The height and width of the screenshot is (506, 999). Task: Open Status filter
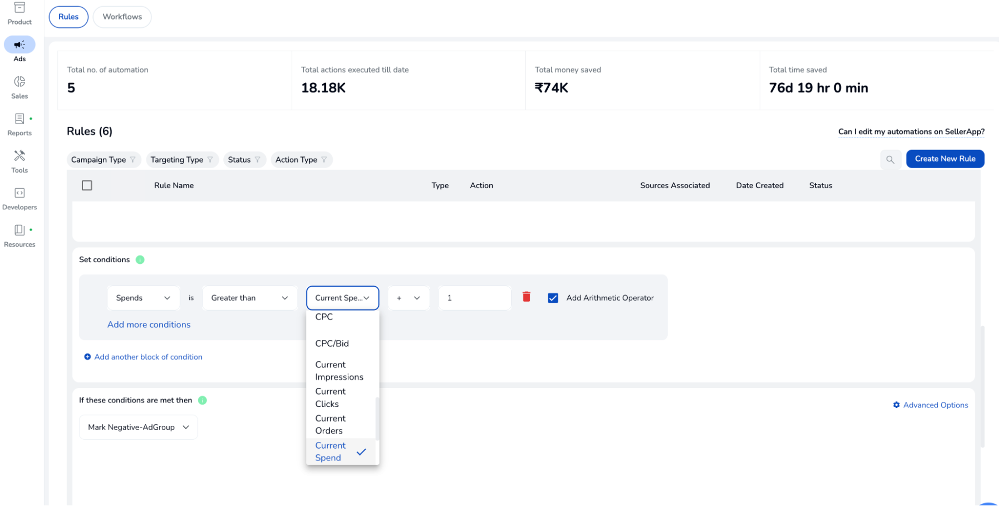click(245, 159)
